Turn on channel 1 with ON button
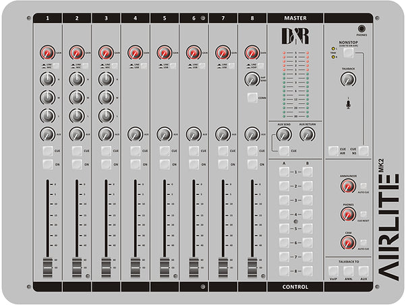The height and width of the screenshot is (305, 406). [48, 164]
